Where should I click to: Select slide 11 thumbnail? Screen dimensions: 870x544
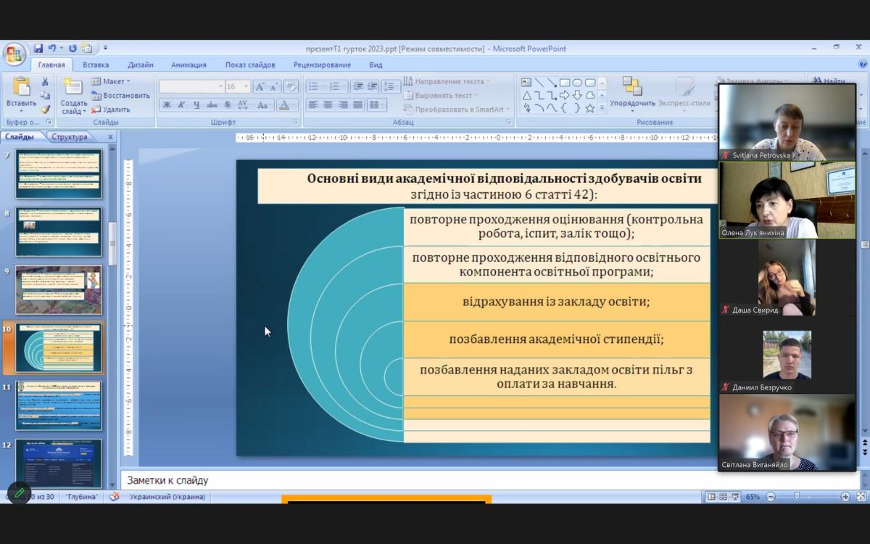(59, 405)
